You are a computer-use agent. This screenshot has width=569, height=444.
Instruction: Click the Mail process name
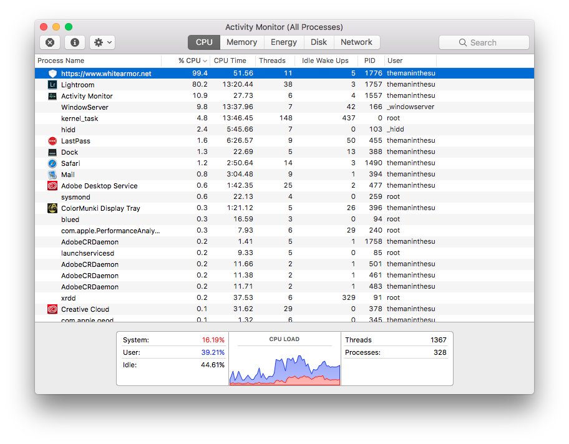coord(68,175)
